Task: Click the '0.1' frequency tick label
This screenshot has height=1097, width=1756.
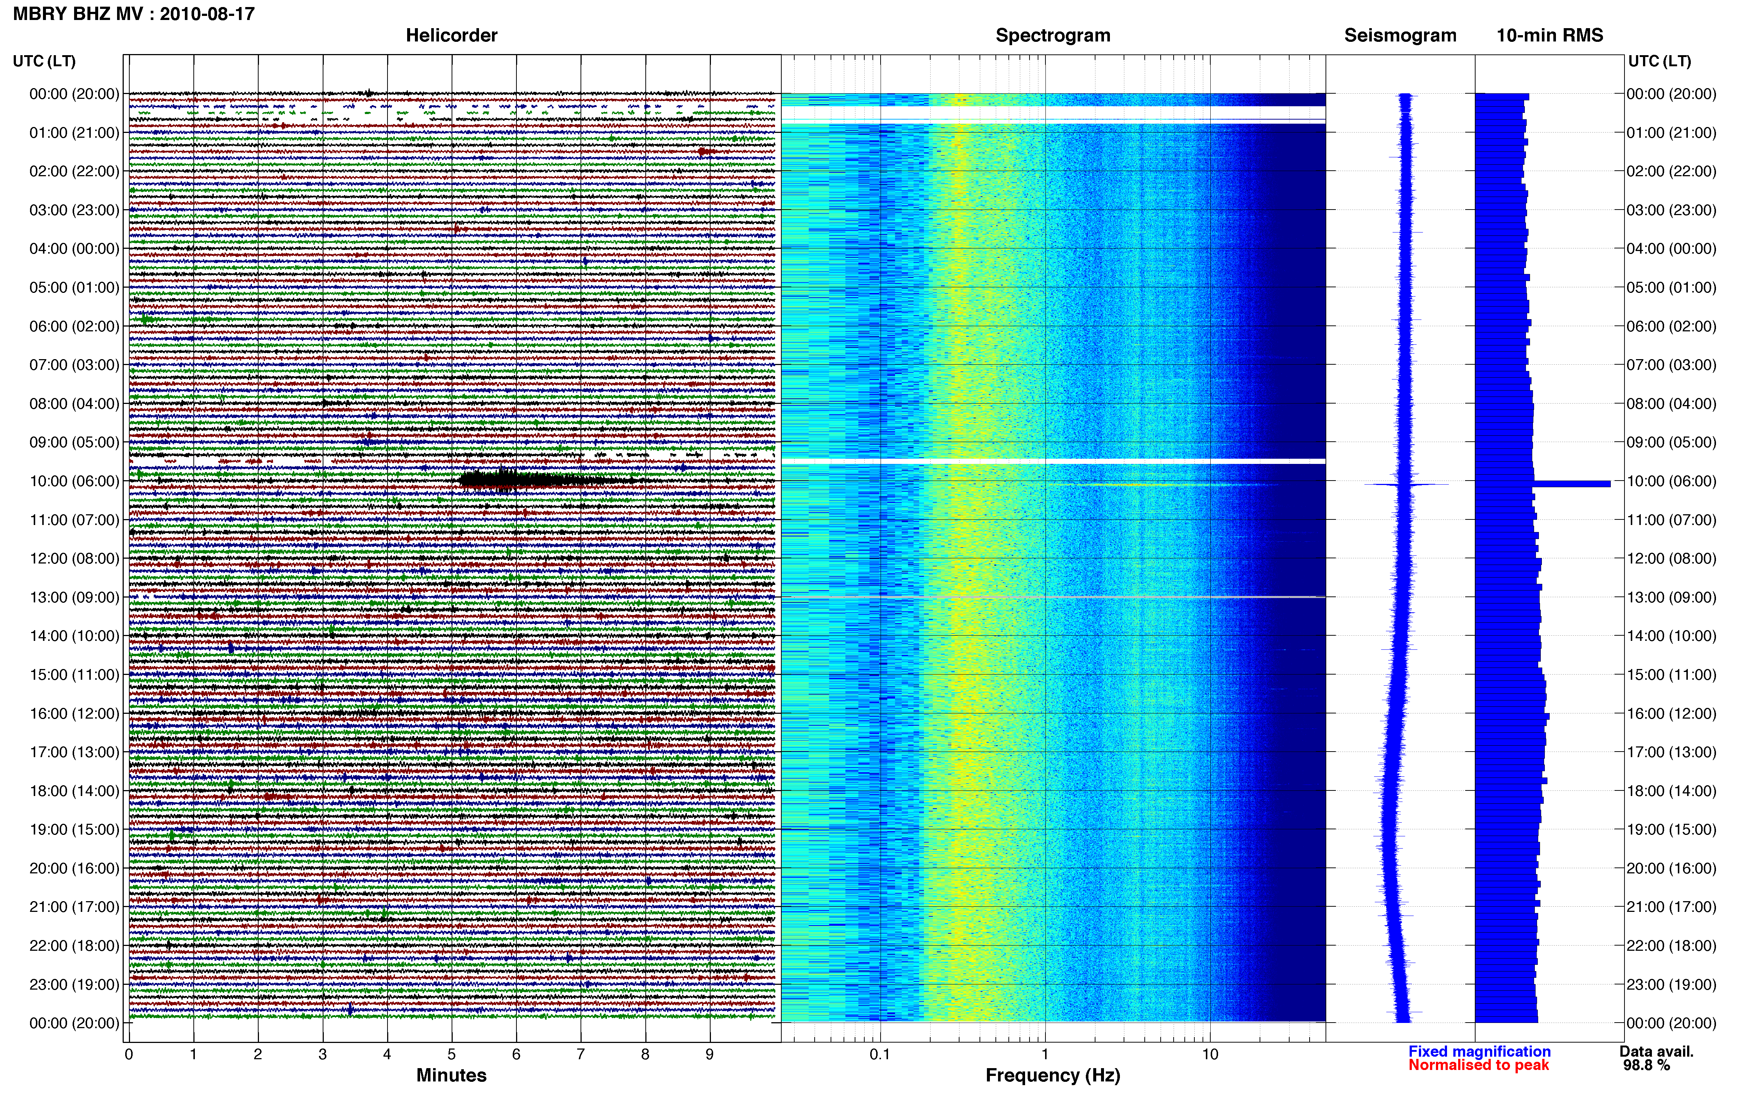Action: pyautogui.click(x=880, y=1054)
